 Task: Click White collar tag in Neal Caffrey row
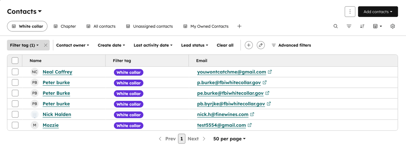coord(129,72)
